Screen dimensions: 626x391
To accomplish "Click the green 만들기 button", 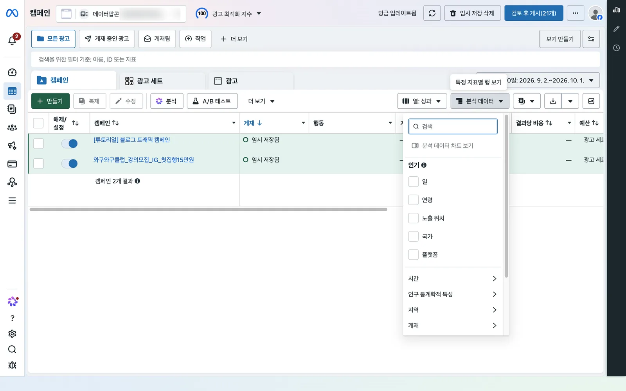I will point(50,101).
